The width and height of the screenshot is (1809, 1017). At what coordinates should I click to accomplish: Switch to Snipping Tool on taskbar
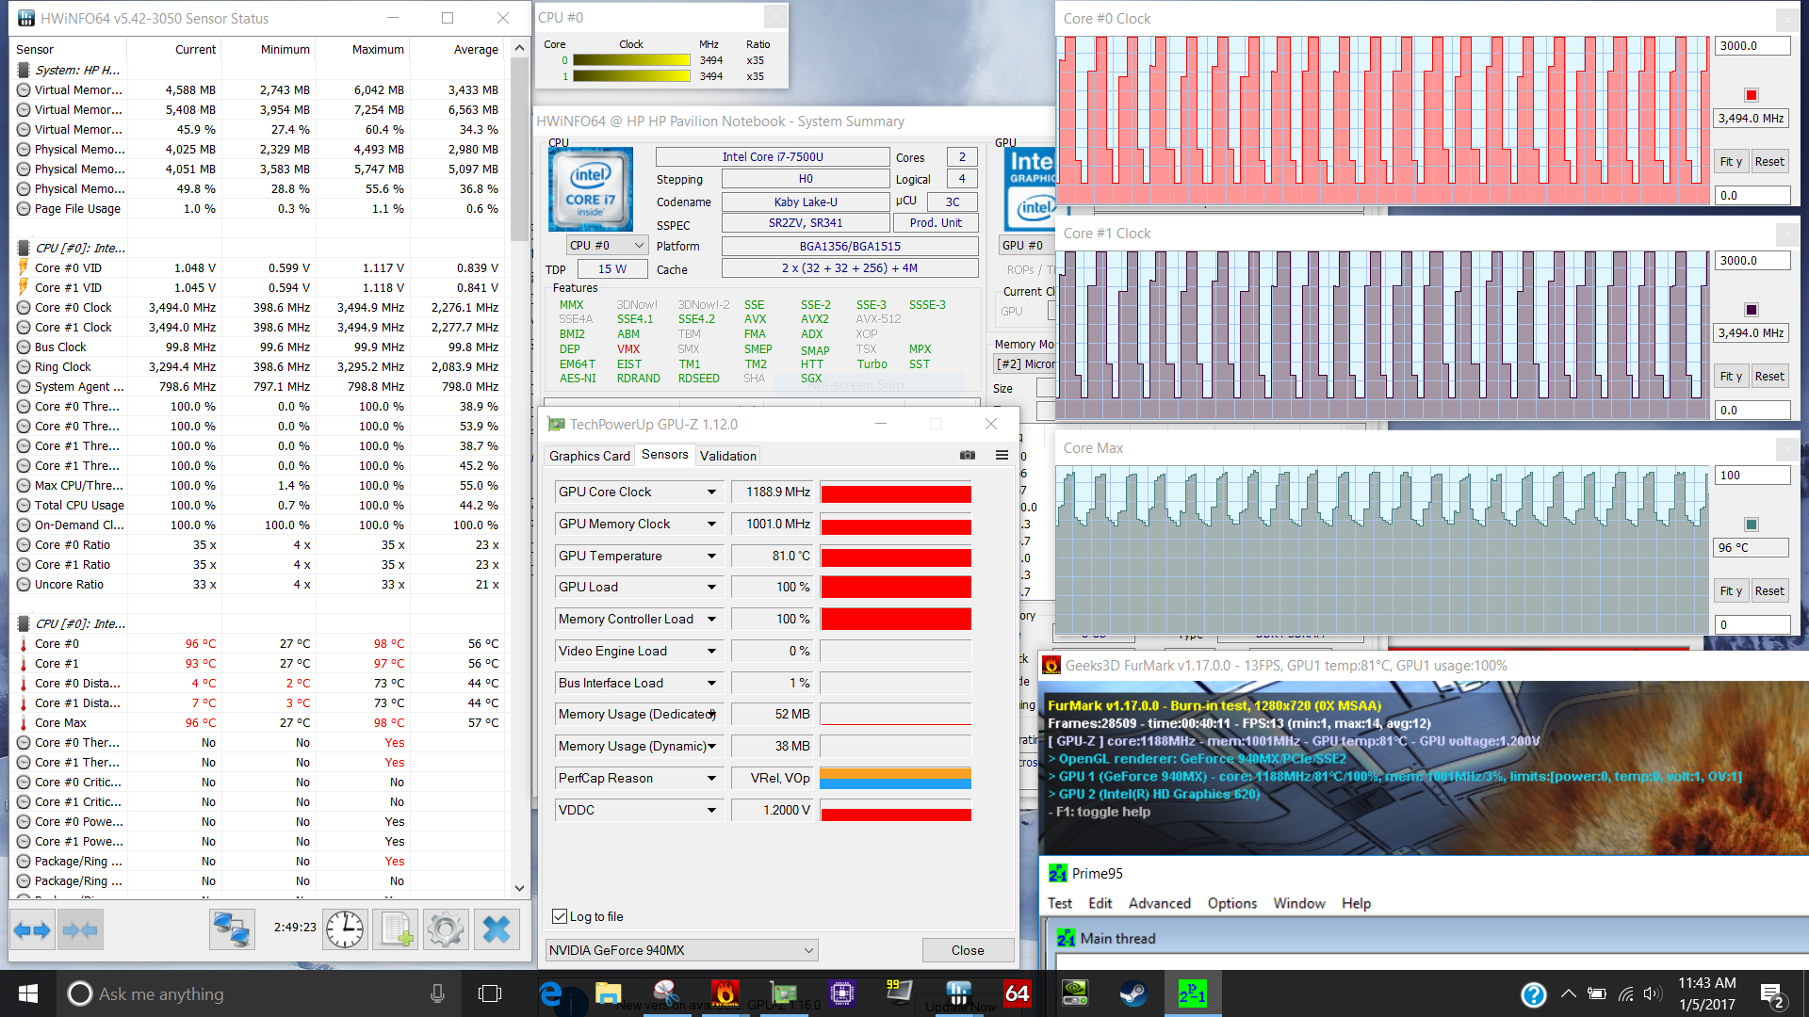click(666, 992)
